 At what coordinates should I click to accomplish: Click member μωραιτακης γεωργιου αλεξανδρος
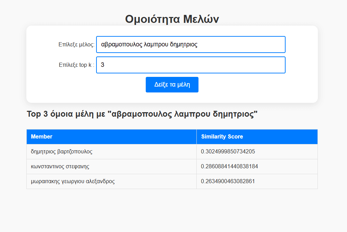click(x=73, y=181)
